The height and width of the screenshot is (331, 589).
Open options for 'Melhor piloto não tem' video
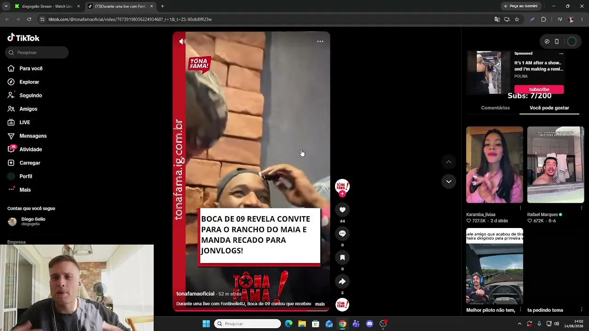pos(520,309)
